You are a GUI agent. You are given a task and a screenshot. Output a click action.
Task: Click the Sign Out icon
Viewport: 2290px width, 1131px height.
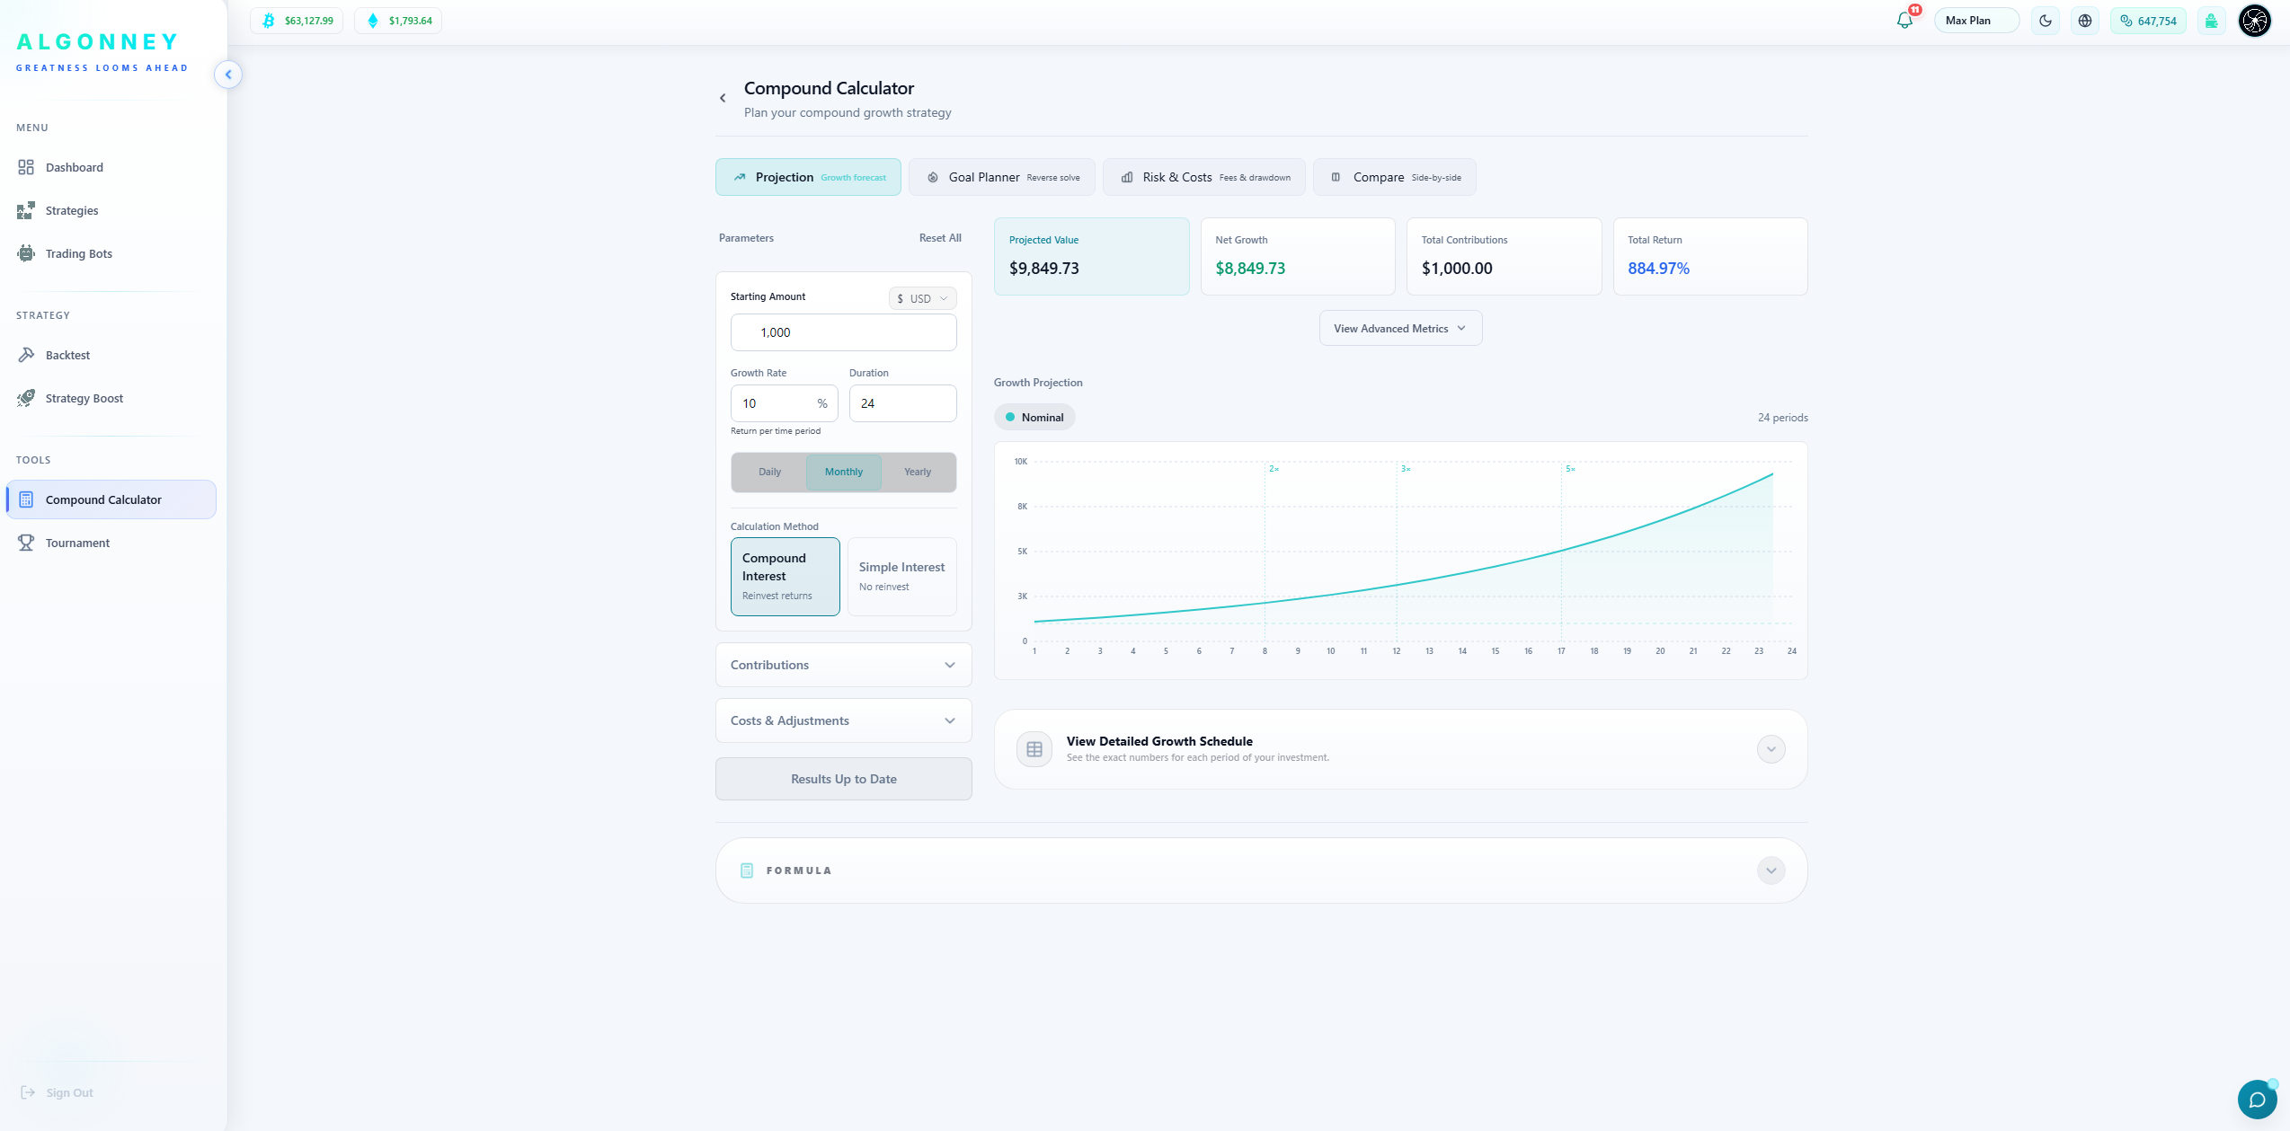pos(28,1092)
